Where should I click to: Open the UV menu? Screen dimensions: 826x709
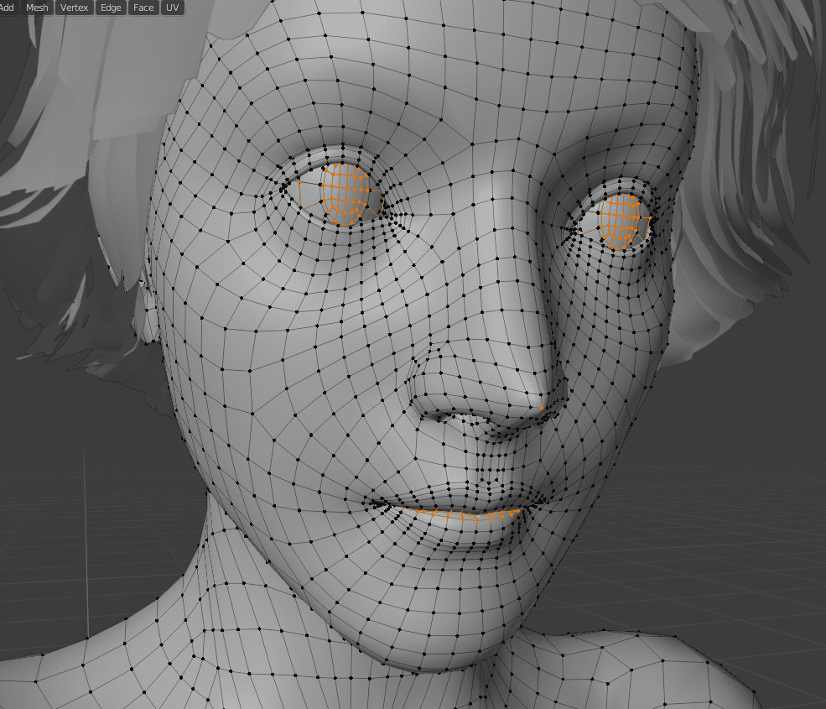pyautogui.click(x=172, y=8)
